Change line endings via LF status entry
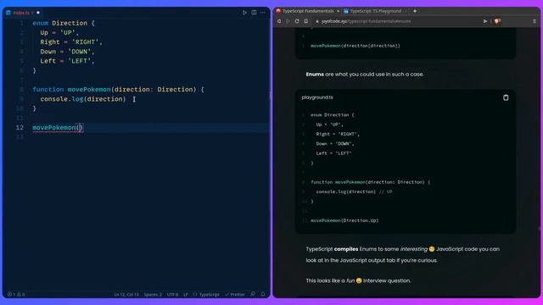The image size is (543, 305). tap(186, 295)
